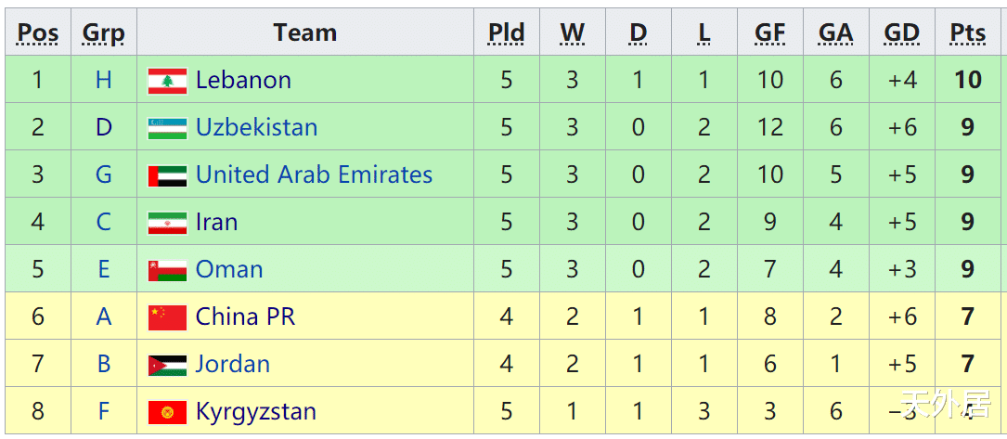
Task: Click the GD column header
Action: point(902,33)
